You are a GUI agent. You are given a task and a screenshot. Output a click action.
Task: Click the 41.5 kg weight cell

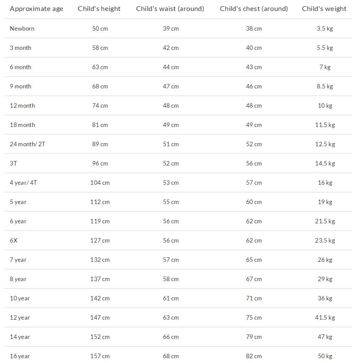(x=325, y=317)
